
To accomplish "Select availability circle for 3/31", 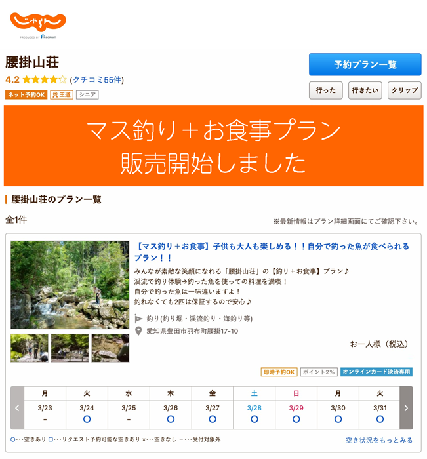I will click(380, 419).
